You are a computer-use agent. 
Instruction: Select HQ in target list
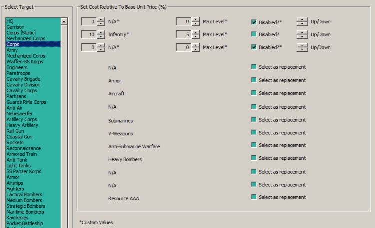tap(10, 21)
